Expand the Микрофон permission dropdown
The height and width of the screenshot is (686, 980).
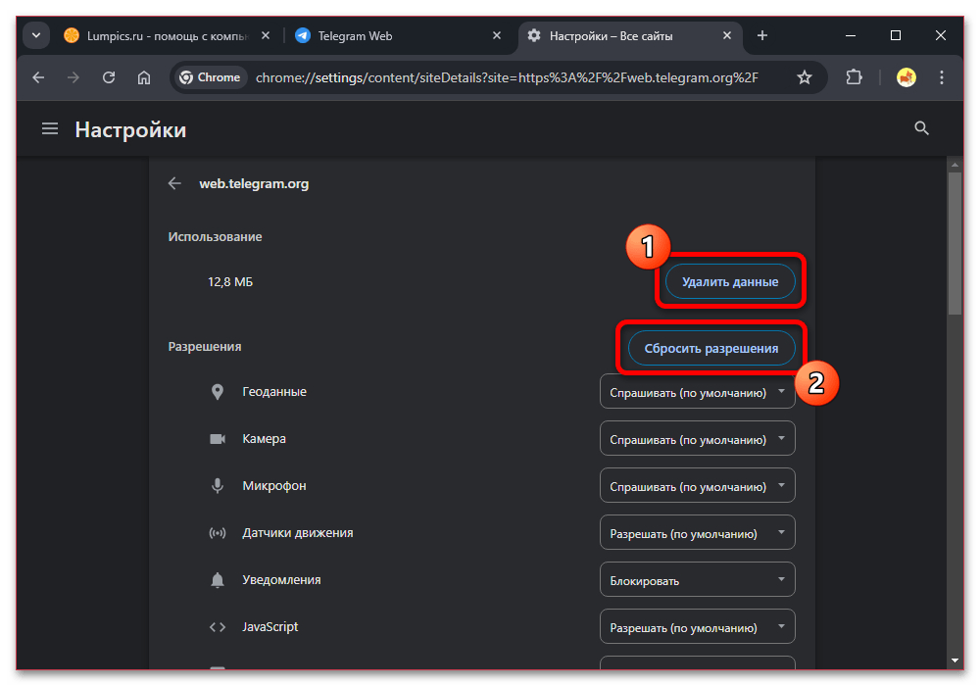click(x=698, y=485)
